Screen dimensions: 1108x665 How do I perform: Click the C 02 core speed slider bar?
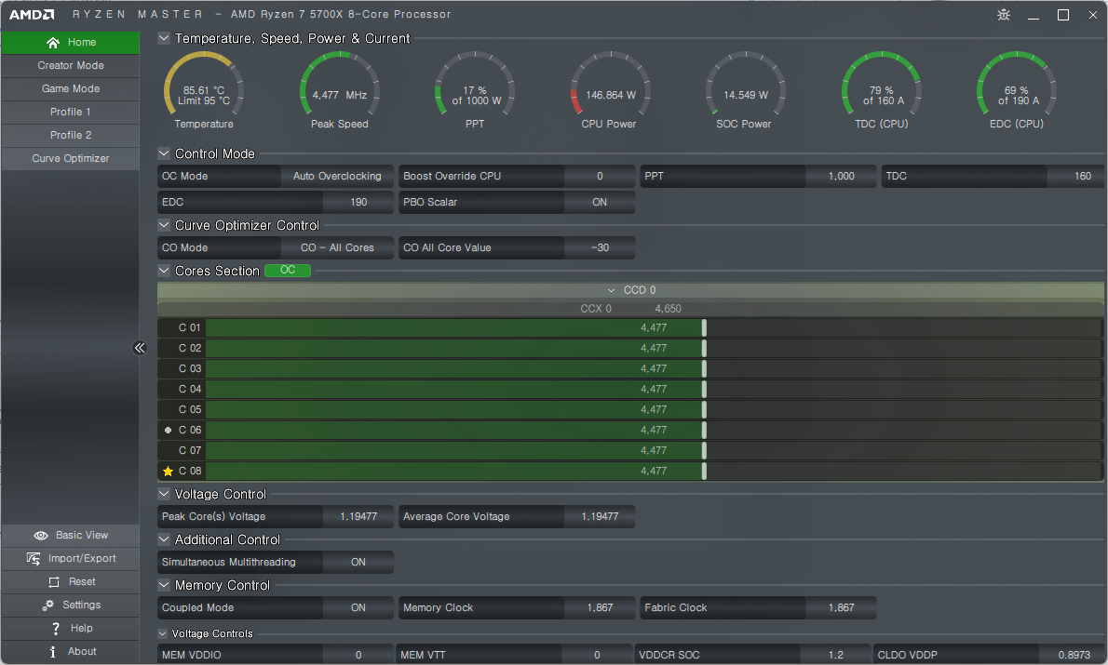(654, 348)
